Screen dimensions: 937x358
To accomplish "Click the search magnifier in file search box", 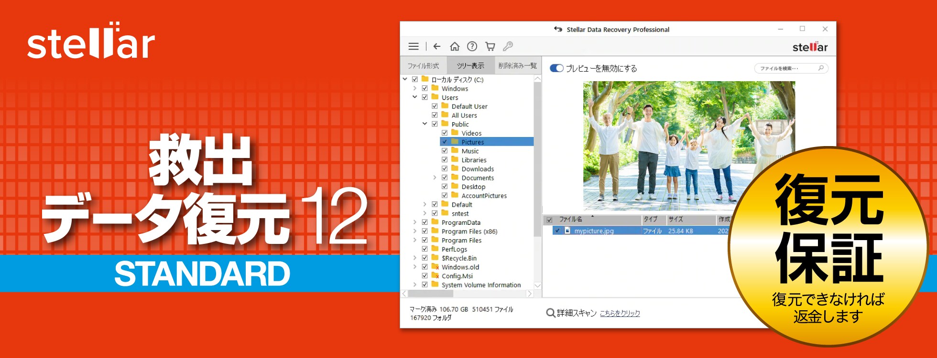I will tap(820, 68).
